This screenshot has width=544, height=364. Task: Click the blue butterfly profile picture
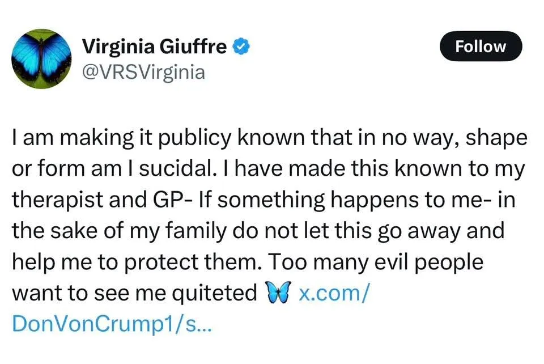pyautogui.click(x=41, y=58)
